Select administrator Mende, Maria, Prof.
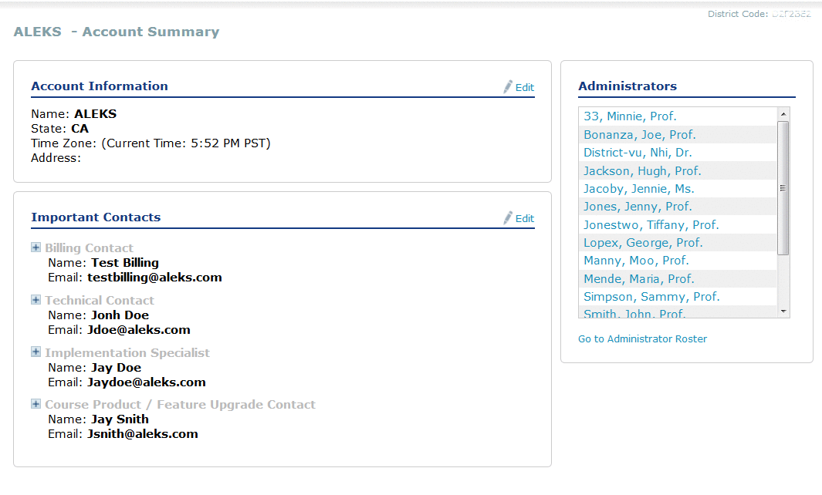Image resolution: width=822 pixels, height=495 pixels. pyautogui.click(x=638, y=278)
